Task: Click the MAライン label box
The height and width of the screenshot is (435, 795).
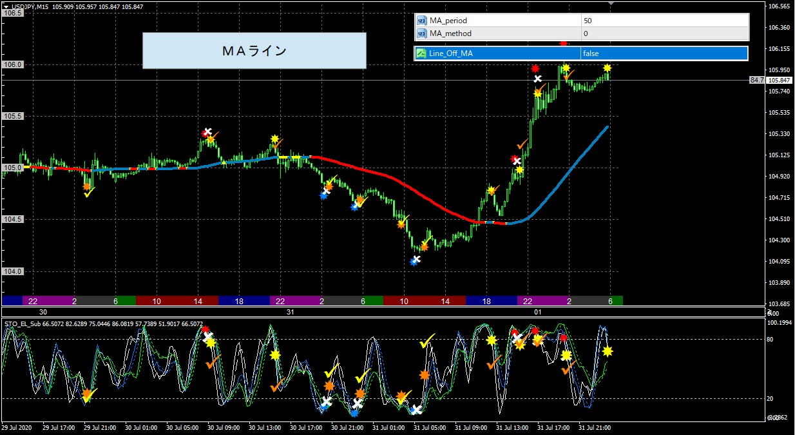Action: 254,51
